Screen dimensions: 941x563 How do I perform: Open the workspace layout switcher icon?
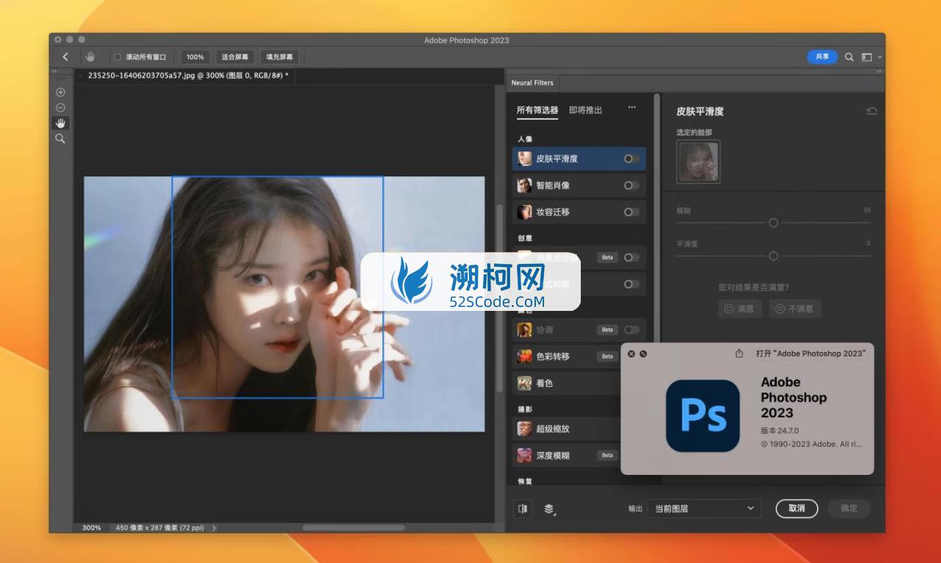[x=867, y=57]
